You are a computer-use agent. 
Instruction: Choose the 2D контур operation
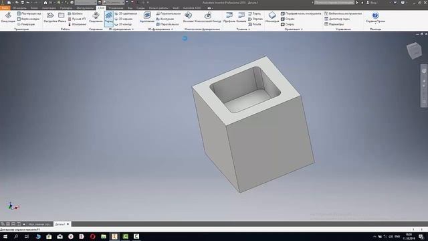(123, 24)
